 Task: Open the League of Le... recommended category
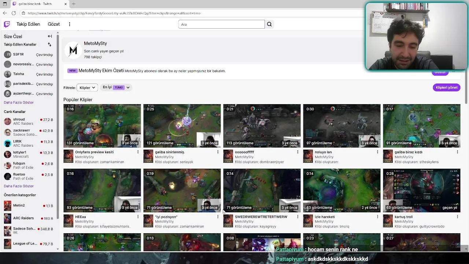[x=29, y=244]
